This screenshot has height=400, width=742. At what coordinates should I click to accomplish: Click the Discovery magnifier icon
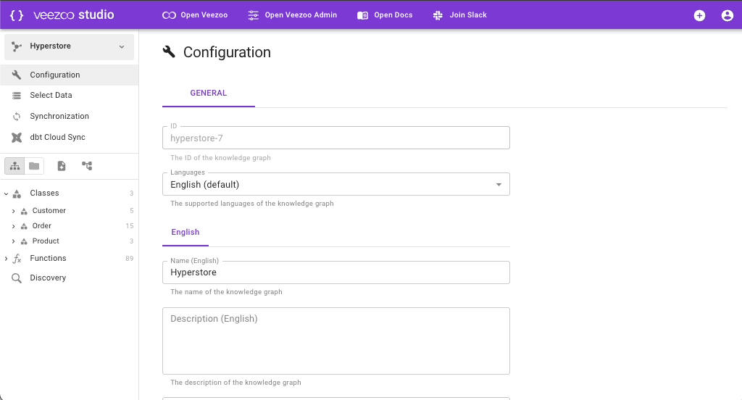[x=17, y=278]
